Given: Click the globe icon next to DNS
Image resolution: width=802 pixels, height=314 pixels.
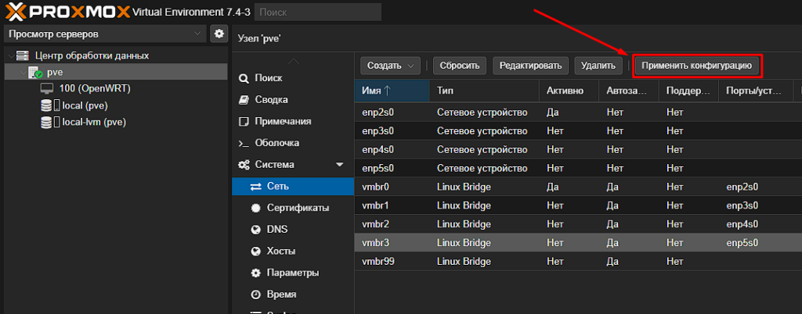Looking at the screenshot, I should (x=256, y=230).
